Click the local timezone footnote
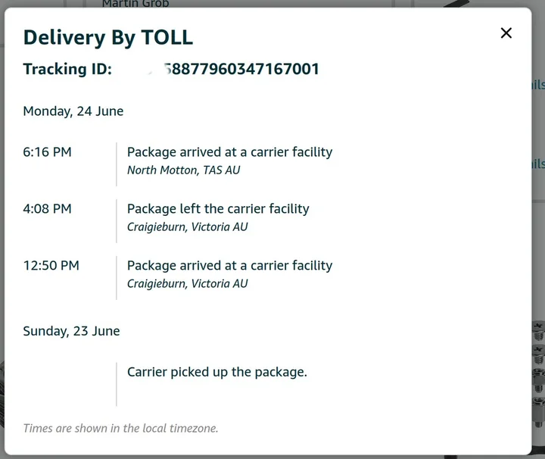Screen dimensions: 545x459 [x=120, y=428]
